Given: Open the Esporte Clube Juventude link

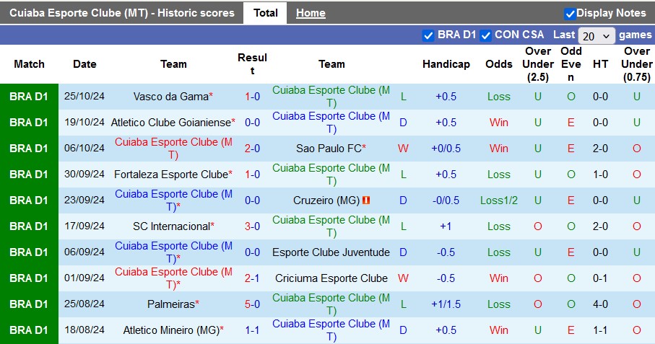Looking at the screenshot, I should (x=331, y=252).
